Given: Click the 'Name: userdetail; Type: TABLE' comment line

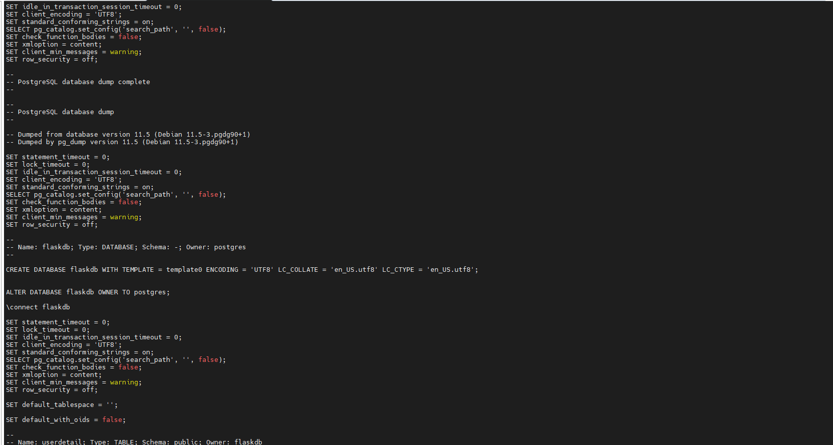Looking at the screenshot, I should pyautogui.click(x=134, y=441).
